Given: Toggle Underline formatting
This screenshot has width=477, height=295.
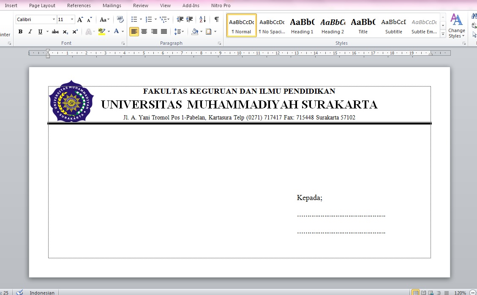Looking at the screenshot, I should click(x=40, y=32).
